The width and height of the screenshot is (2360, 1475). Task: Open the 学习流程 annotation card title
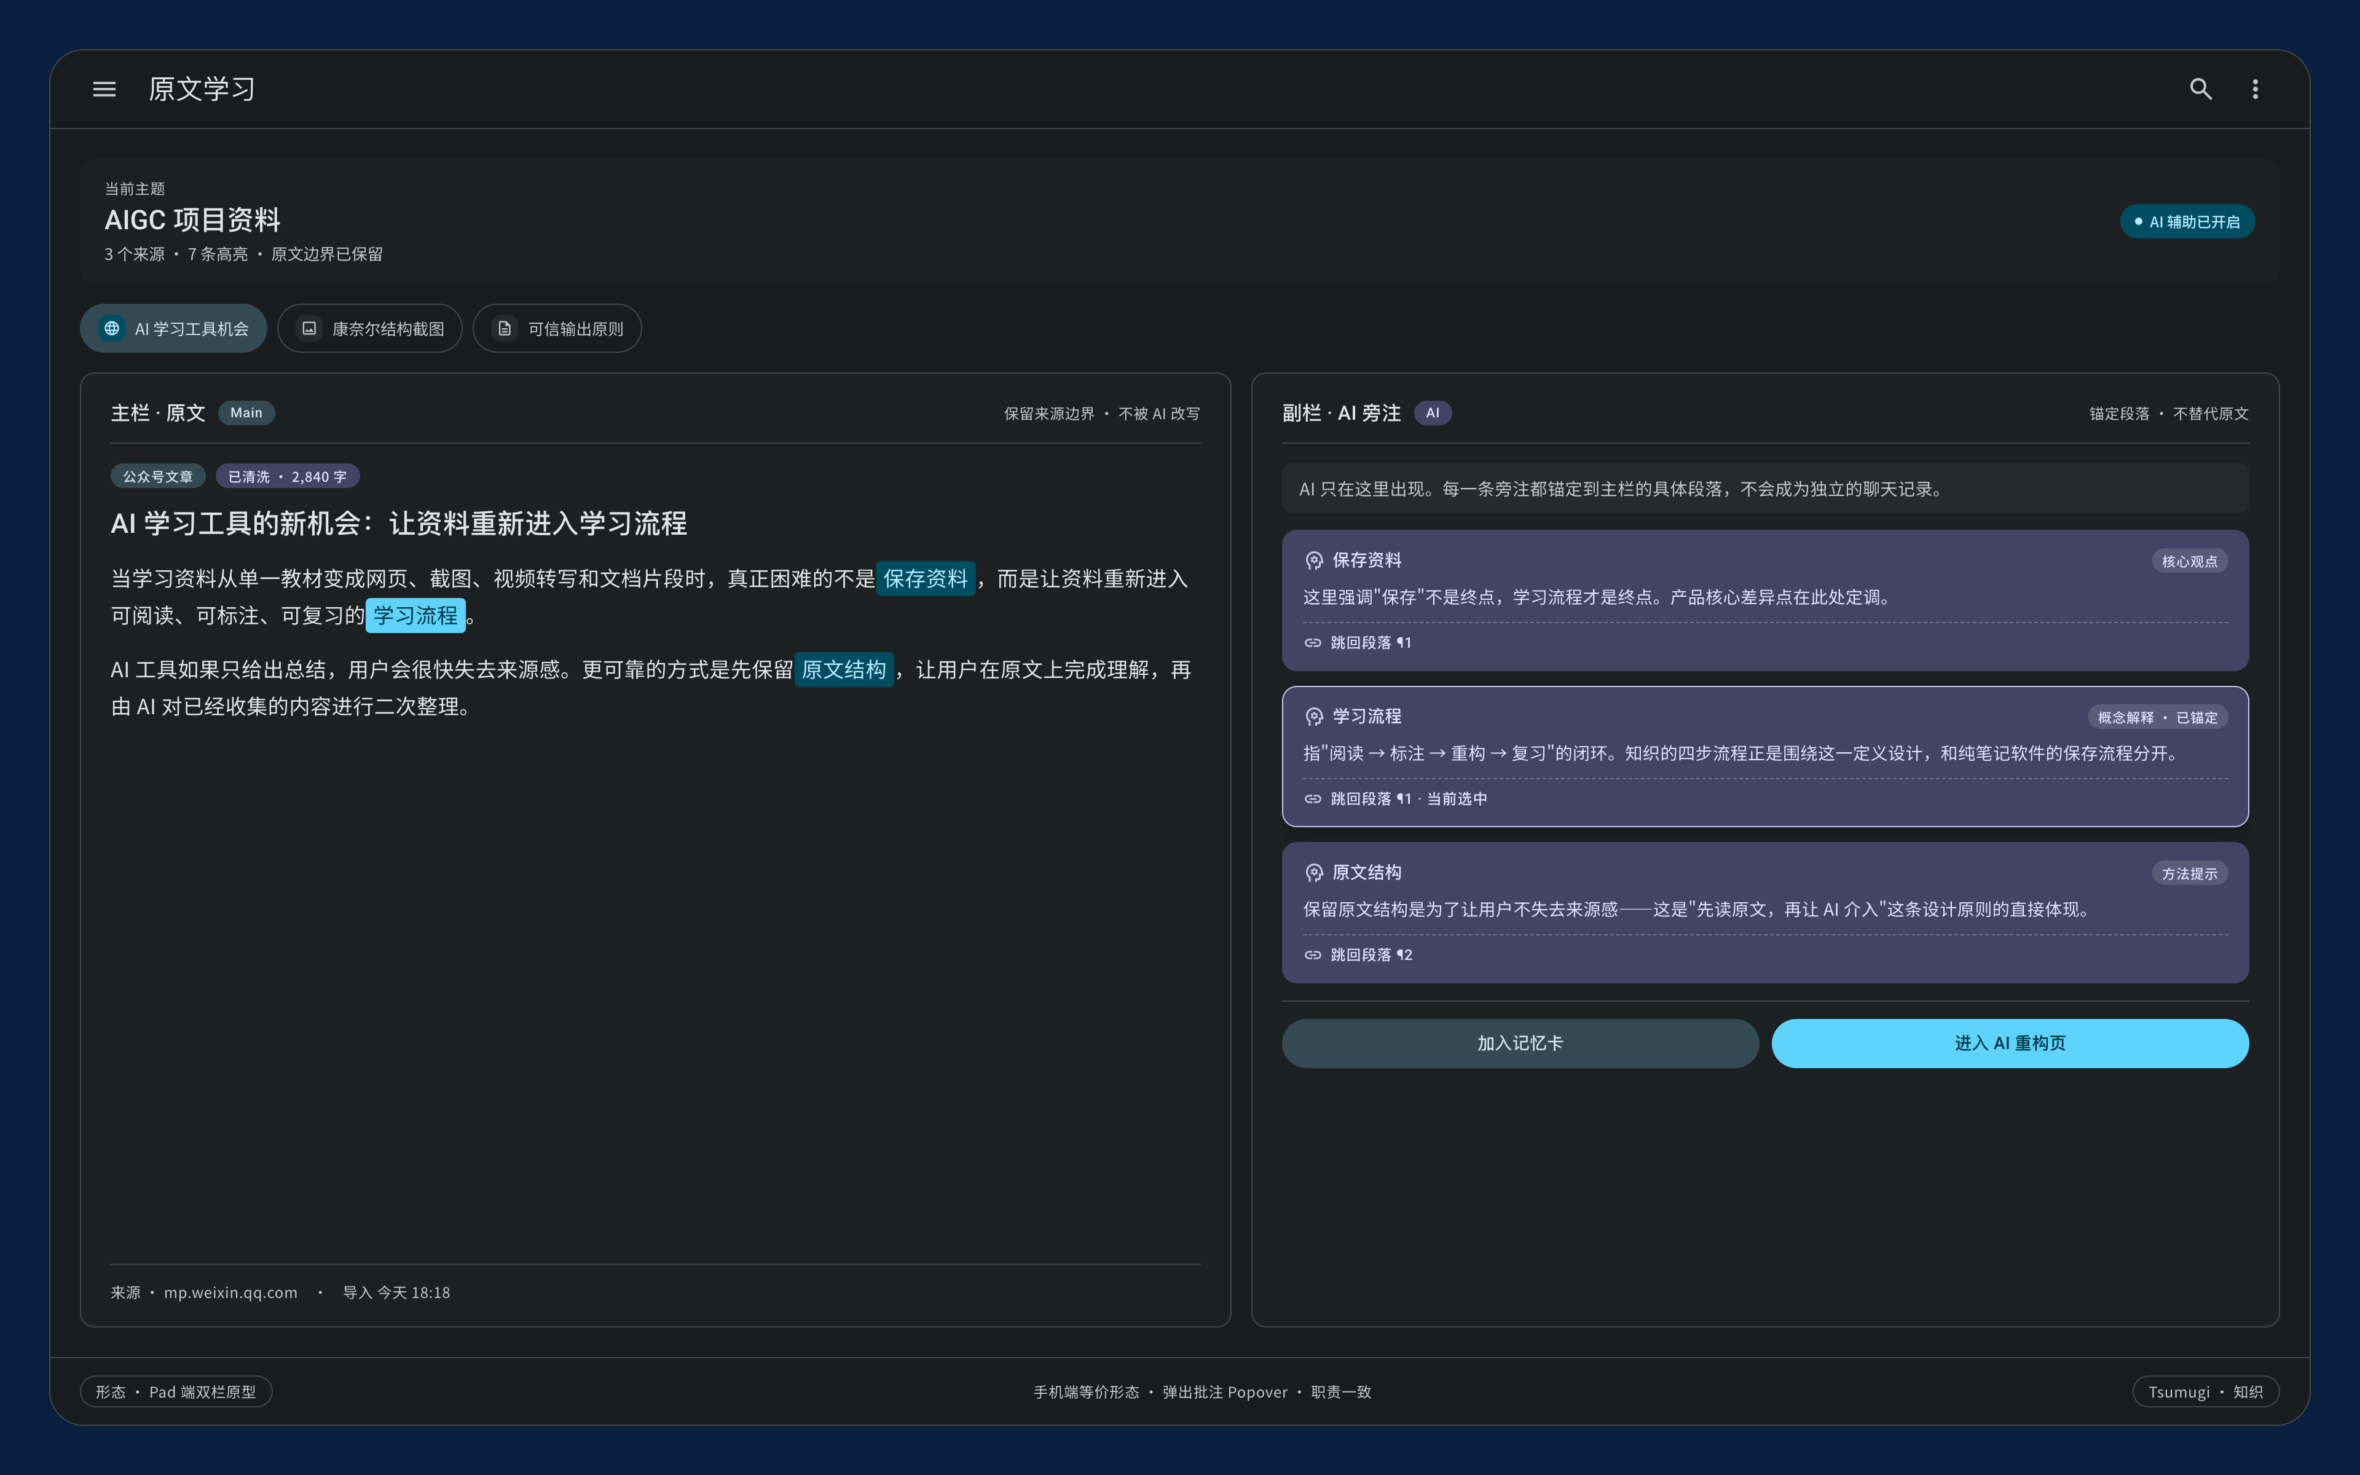coord(1366,716)
